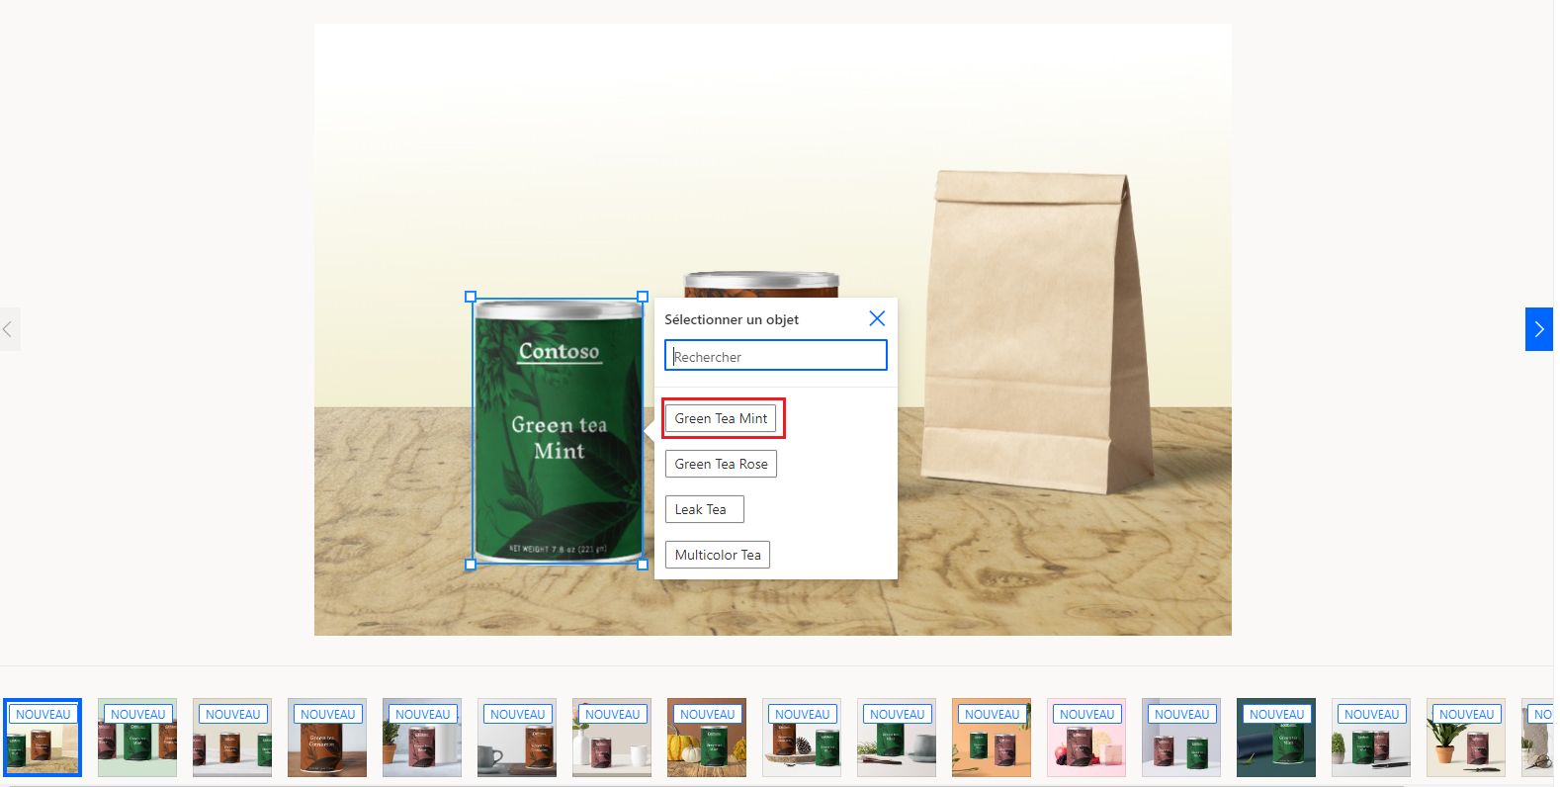Open thumbnail with dark teal background
1560x787 pixels.
click(x=1276, y=738)
